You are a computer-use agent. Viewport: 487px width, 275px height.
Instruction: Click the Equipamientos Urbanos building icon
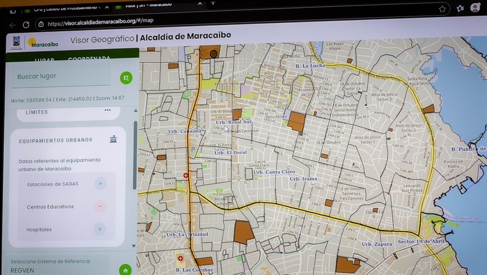coord(113,140)
